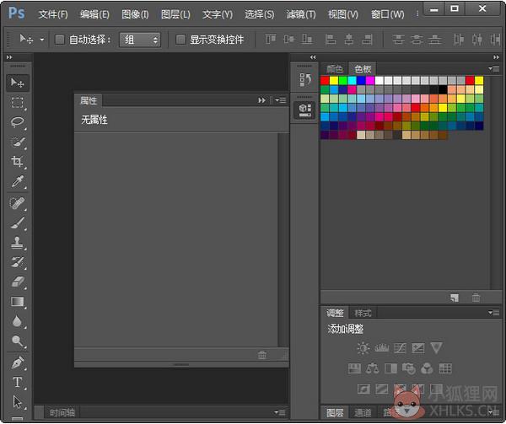506x424 pixels.
Task: Pick the white swatch in top row
Action: 379,80
